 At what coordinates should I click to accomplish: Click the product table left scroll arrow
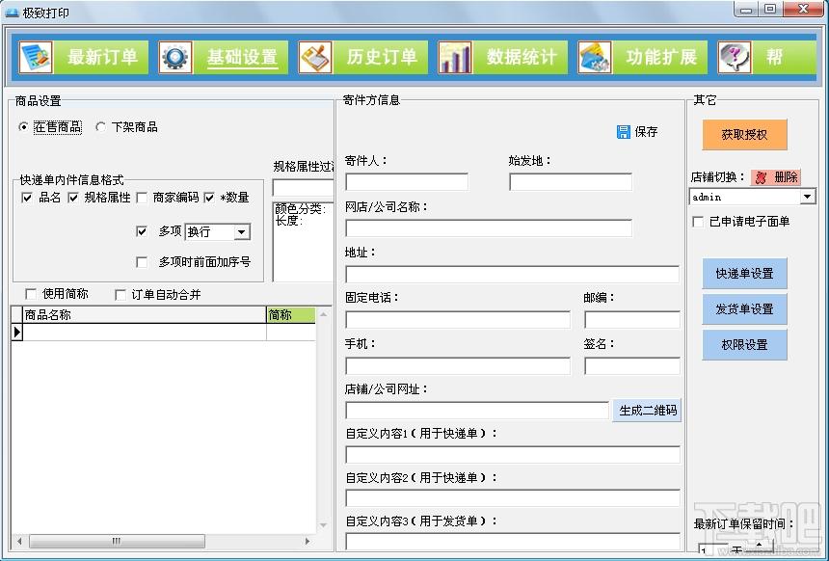[x=19, y=541]
